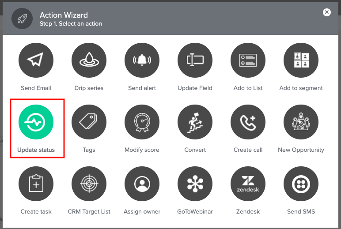
Task: Open the Modify score gauge icon
Action: click(x=142, y=122)
